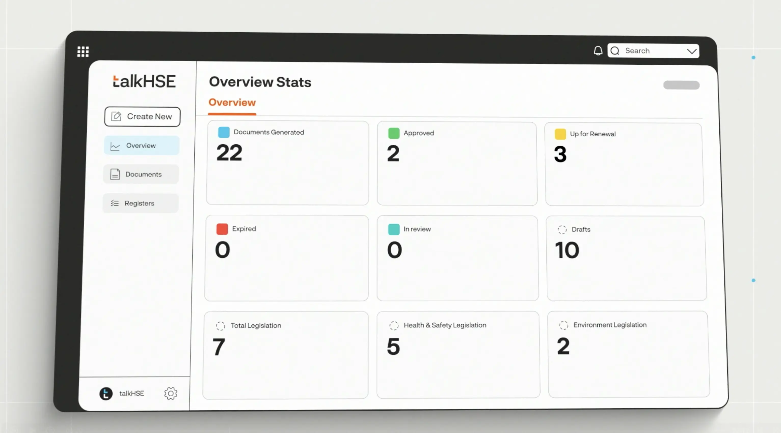Image resolution: width=781 pixels, height=433 pixels.
Task: Select Overview in the sidebar
Action: tap(142, 146)
